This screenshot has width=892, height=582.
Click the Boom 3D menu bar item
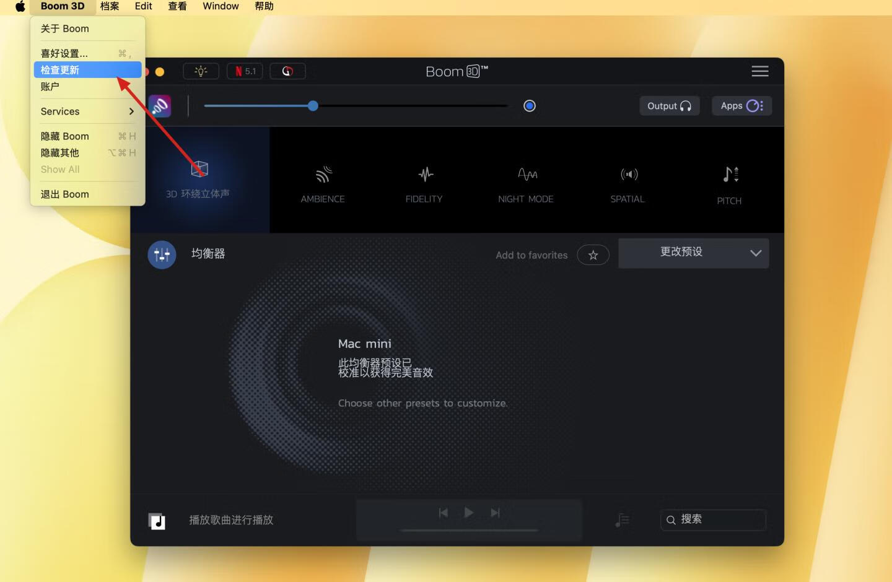tap(62, 6)
